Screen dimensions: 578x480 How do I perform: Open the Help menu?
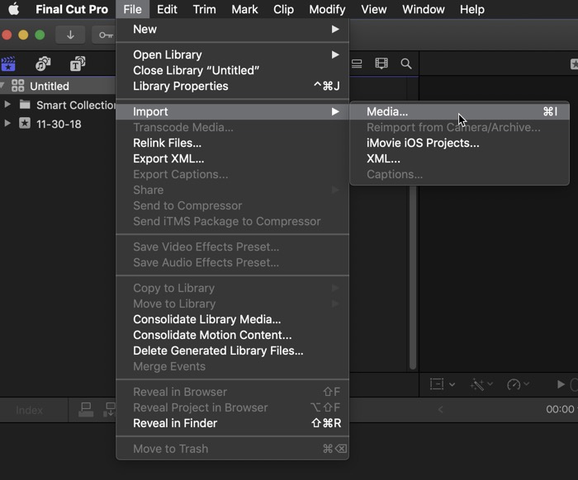[471, 9]
